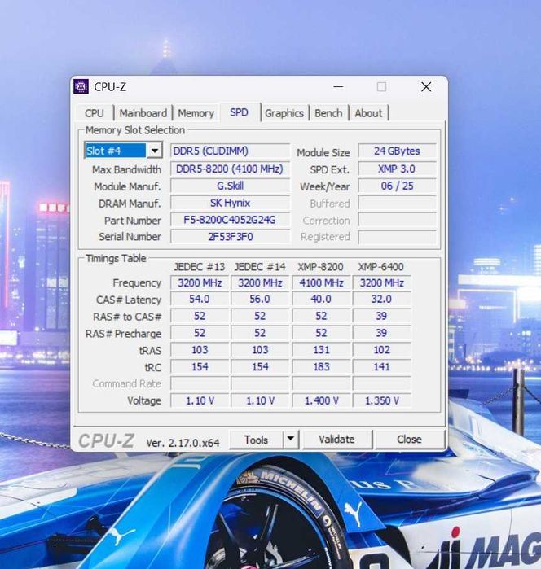
Task: Switch to the Graphics tab
Action: pos(284,113)
